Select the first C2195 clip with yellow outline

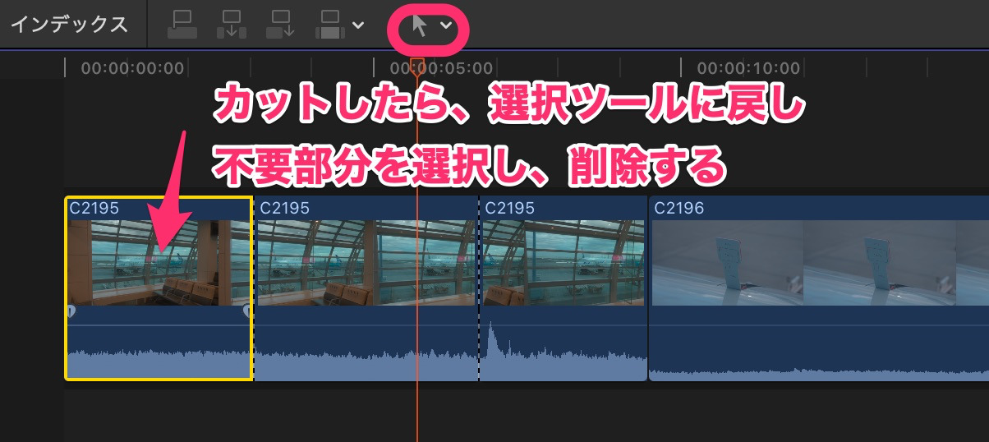point(159,288)
